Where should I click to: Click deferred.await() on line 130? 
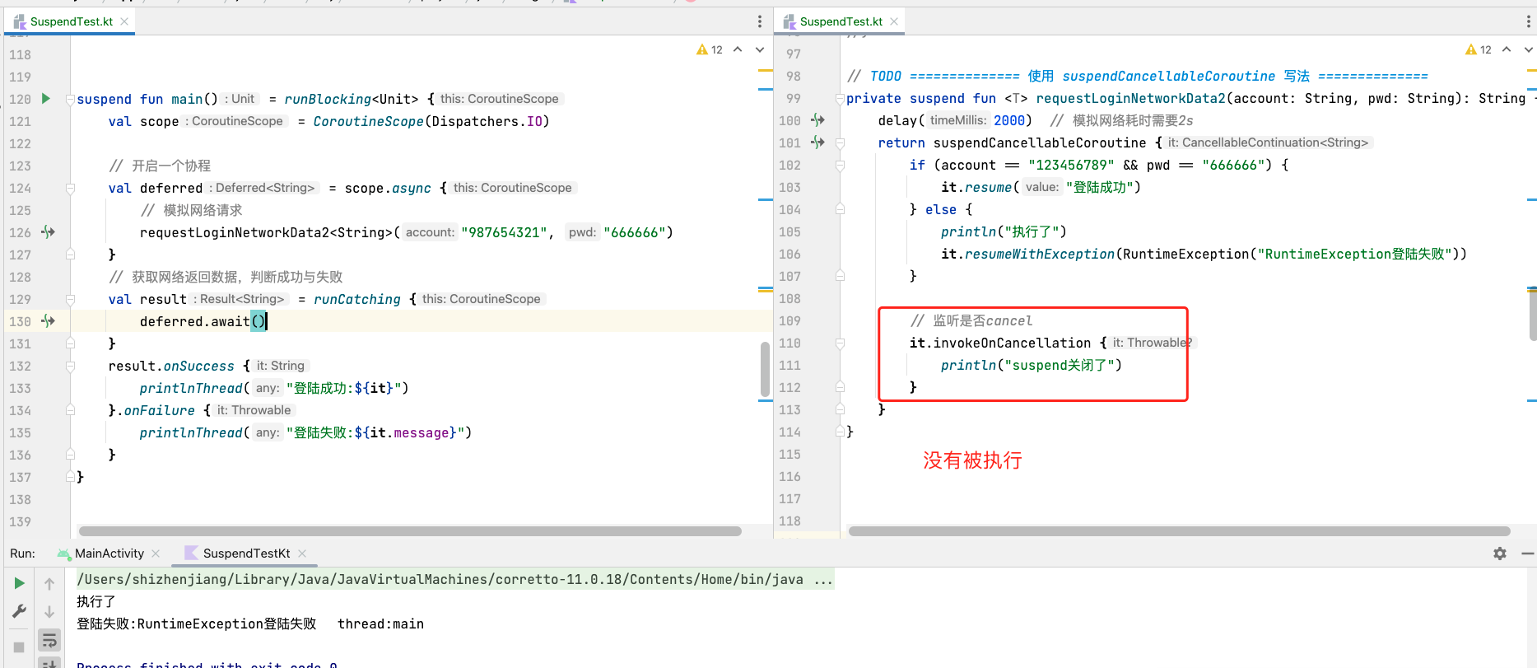click(203, 321)
